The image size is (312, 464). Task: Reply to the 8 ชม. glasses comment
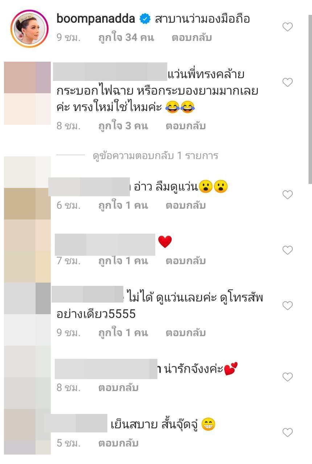pos(186,126)
